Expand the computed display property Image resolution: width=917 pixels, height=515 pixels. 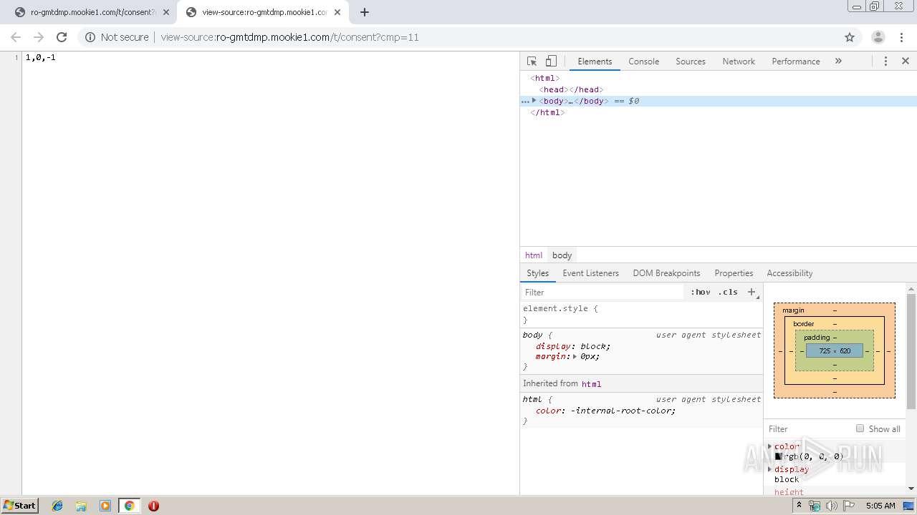[770, 469]
